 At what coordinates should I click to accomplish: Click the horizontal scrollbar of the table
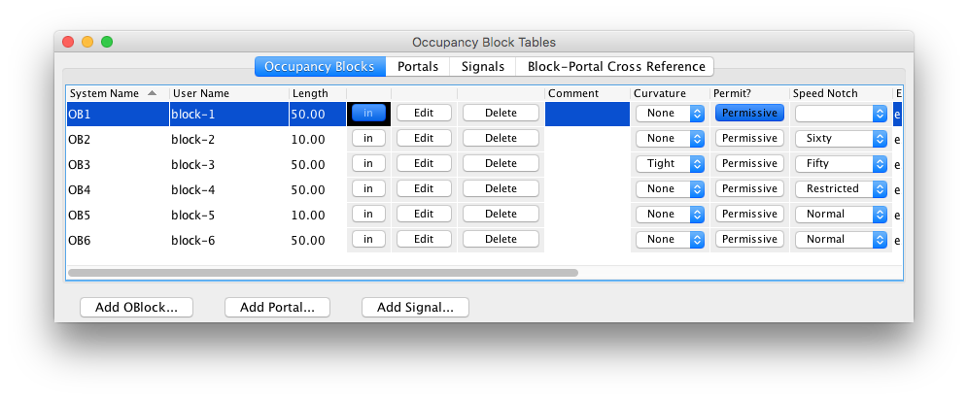click(323, 273)
